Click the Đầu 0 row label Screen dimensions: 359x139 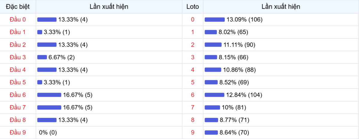[x=18, y=19]
